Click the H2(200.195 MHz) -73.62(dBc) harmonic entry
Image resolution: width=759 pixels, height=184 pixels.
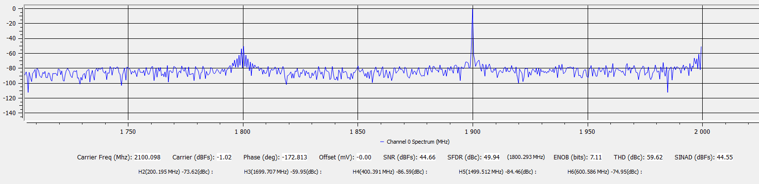pos(176,172)
